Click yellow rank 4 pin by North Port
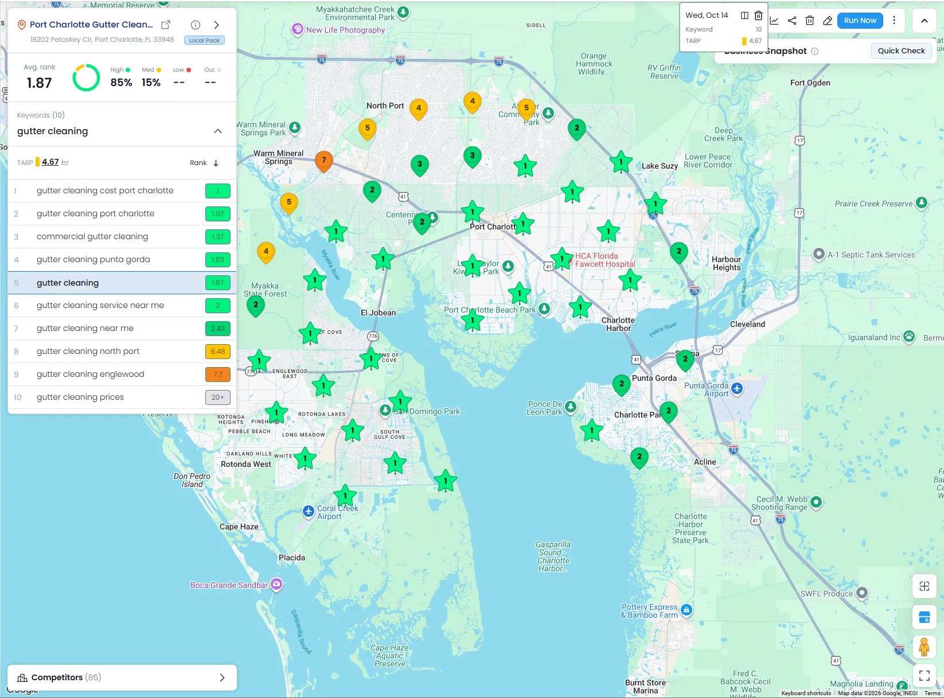The height and width of the screenshot is (698, 944). pos(419,108)
